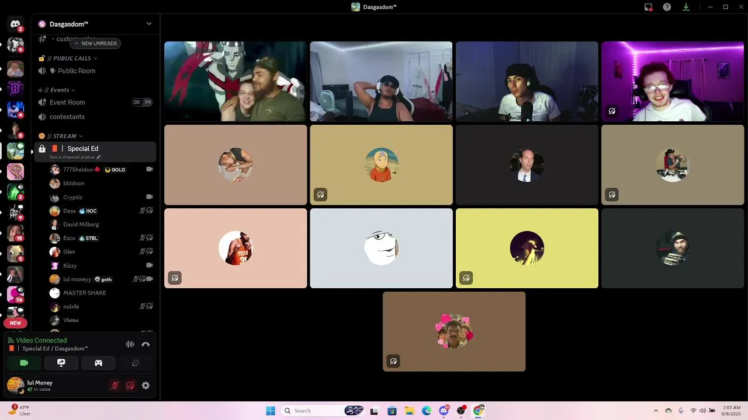Turn off camera with the green video button

tap(24, 363)
